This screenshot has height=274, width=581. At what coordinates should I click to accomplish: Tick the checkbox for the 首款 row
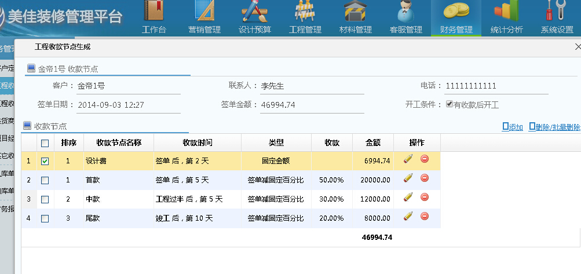point(45,181)
